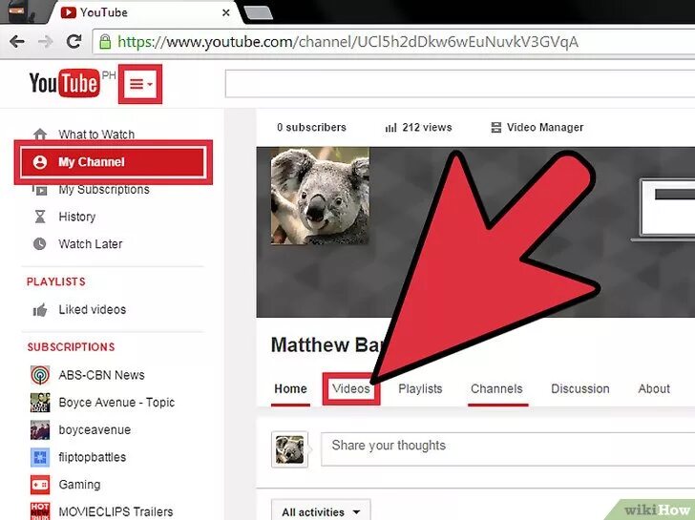Image resolution: width=695 pixels, height=520 pixels.
Task: Click the What to Watch home icon
Action: (40, 134)
